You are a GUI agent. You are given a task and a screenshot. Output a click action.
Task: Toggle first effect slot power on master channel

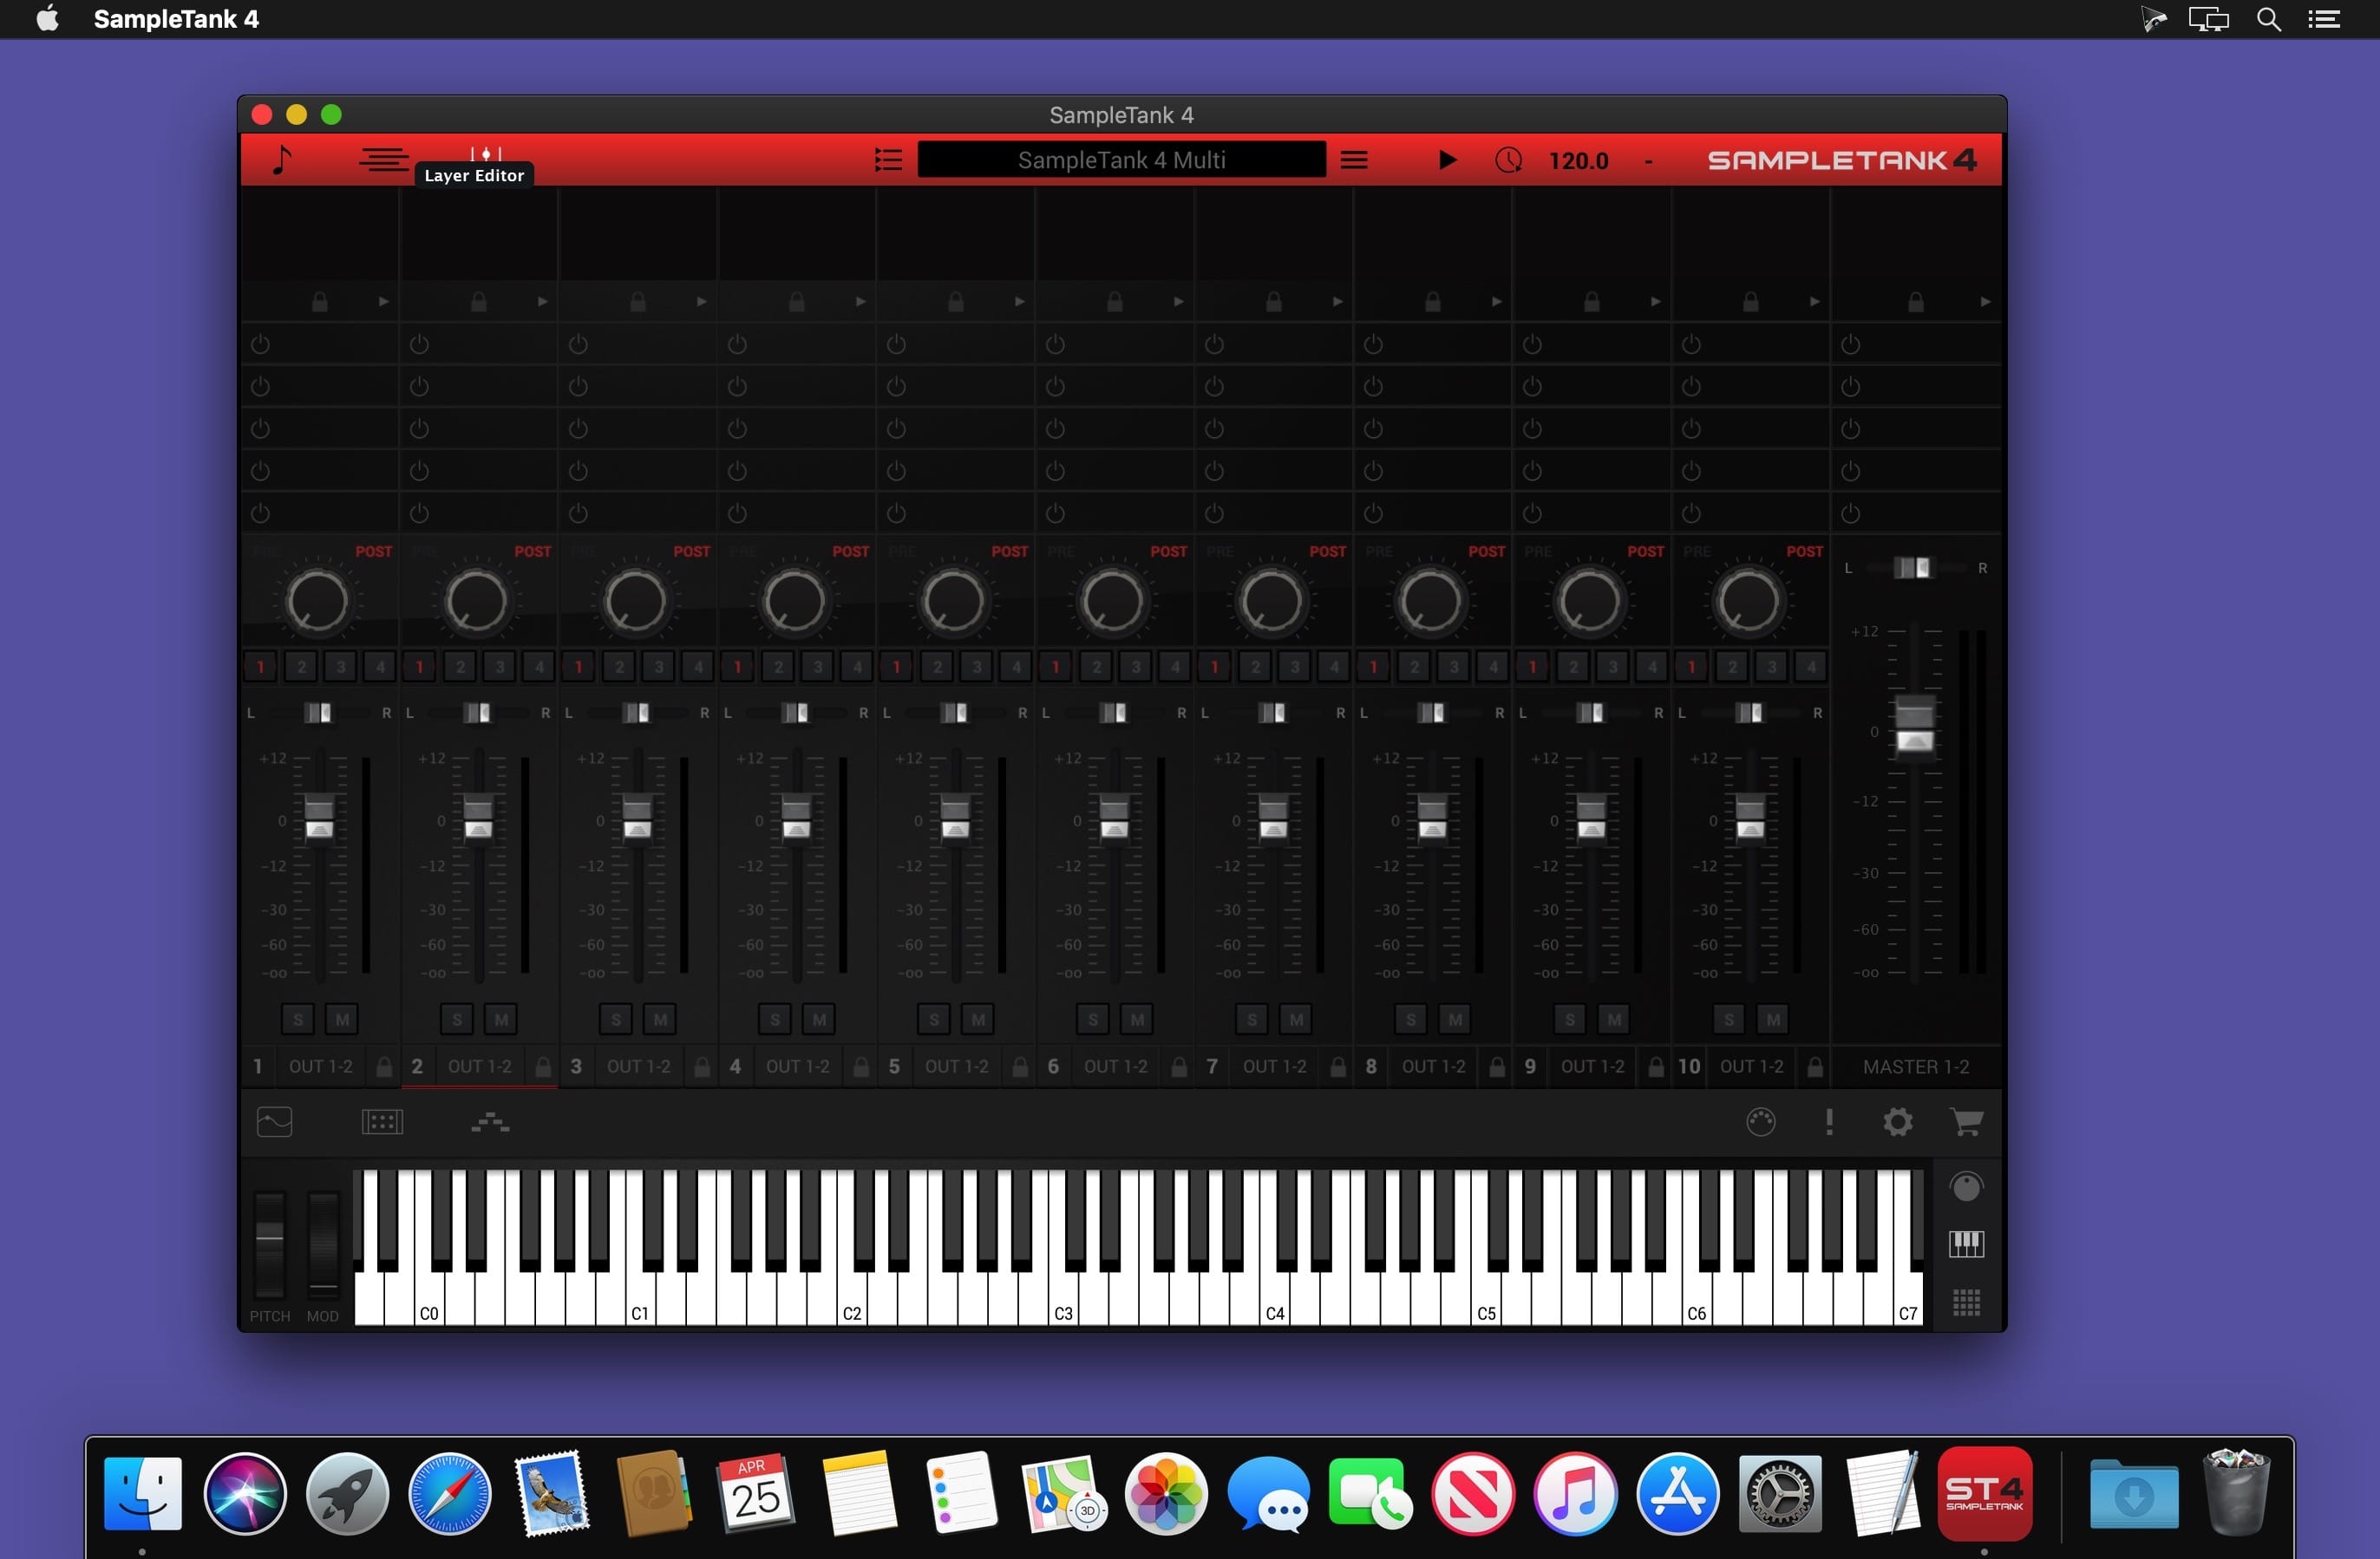[1851, 344]
